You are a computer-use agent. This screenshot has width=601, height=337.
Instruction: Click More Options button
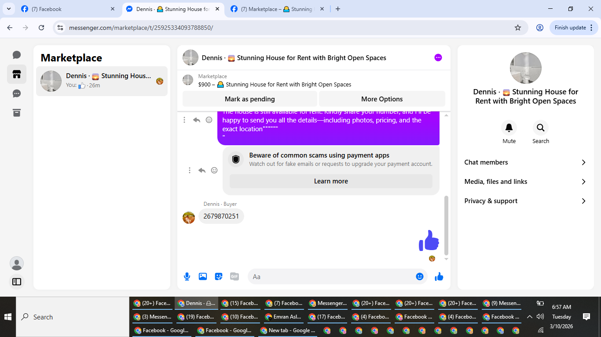pos(382,99)
